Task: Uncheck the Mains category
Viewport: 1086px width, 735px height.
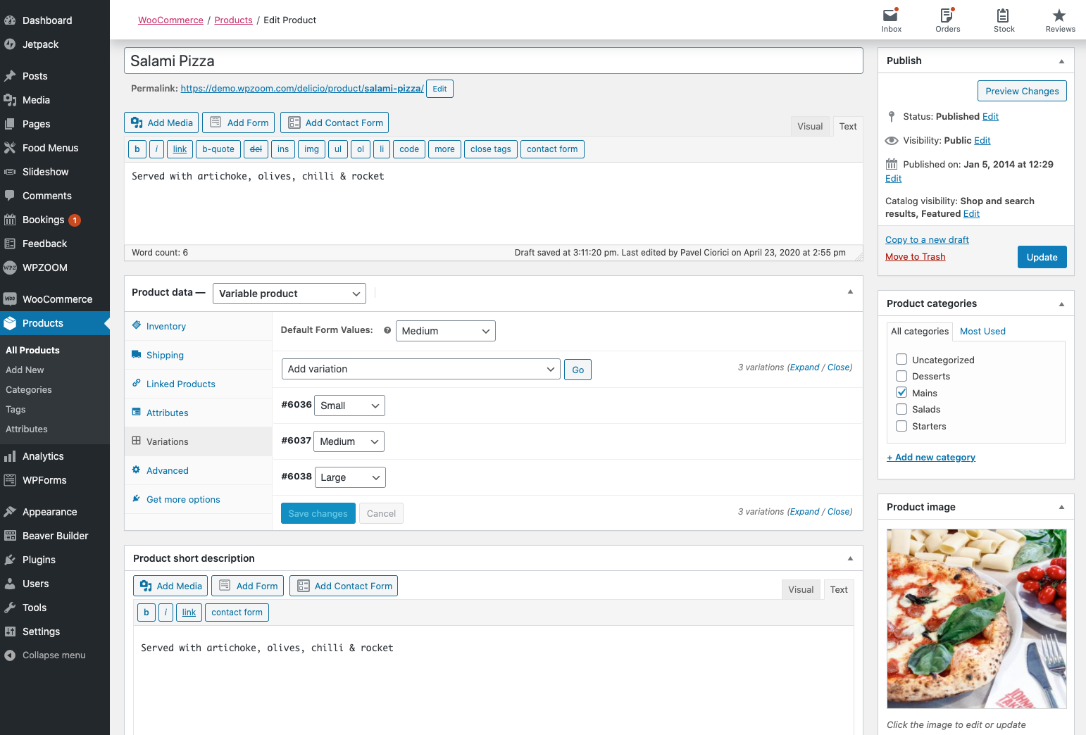Action: (901, 392)
